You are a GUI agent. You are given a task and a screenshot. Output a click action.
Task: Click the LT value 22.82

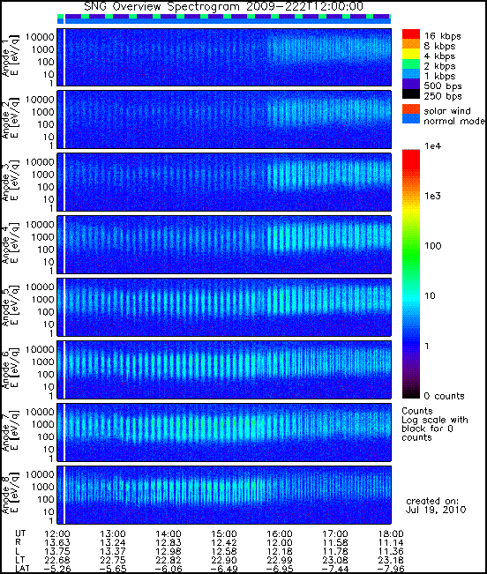pyautogui.click(x=169, y=560)
